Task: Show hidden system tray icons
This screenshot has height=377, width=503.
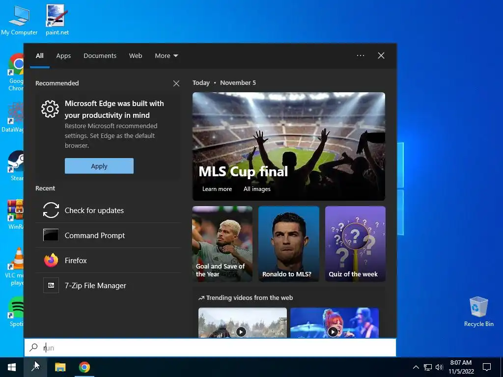Action: (x=416, y=367)
